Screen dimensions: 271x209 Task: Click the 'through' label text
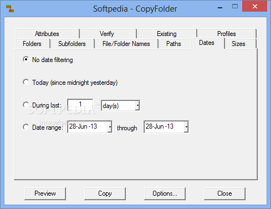[127, 128]
